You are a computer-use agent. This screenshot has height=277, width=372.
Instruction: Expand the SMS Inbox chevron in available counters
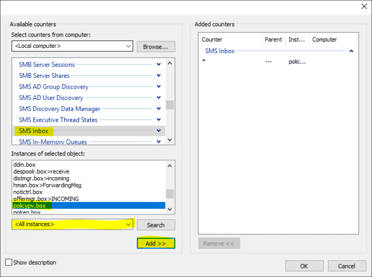(159, 130)
